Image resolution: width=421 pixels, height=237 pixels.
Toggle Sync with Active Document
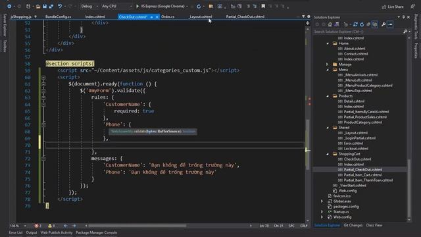[355, 24]
